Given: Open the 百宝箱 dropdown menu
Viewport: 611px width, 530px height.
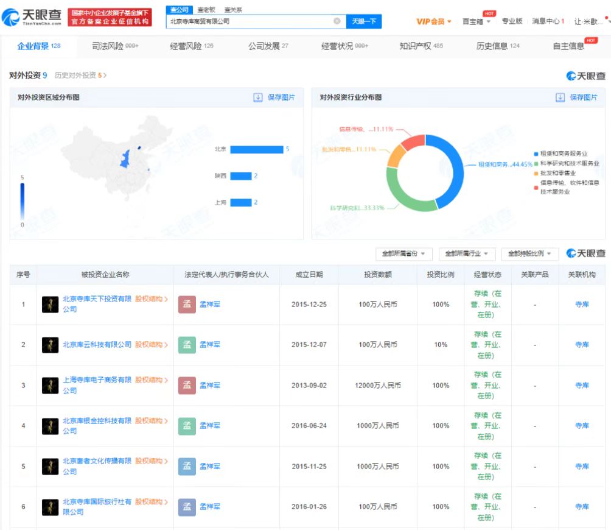Looking at the screenshot, I should click(476, 21).
